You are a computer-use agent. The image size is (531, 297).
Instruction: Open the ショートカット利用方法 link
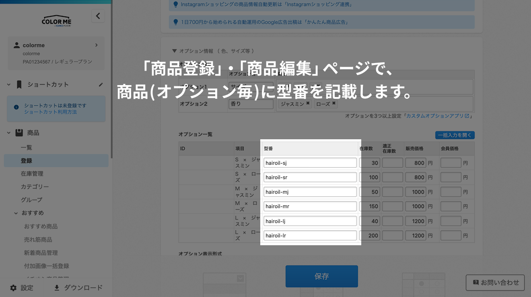[x=50, y=112]
